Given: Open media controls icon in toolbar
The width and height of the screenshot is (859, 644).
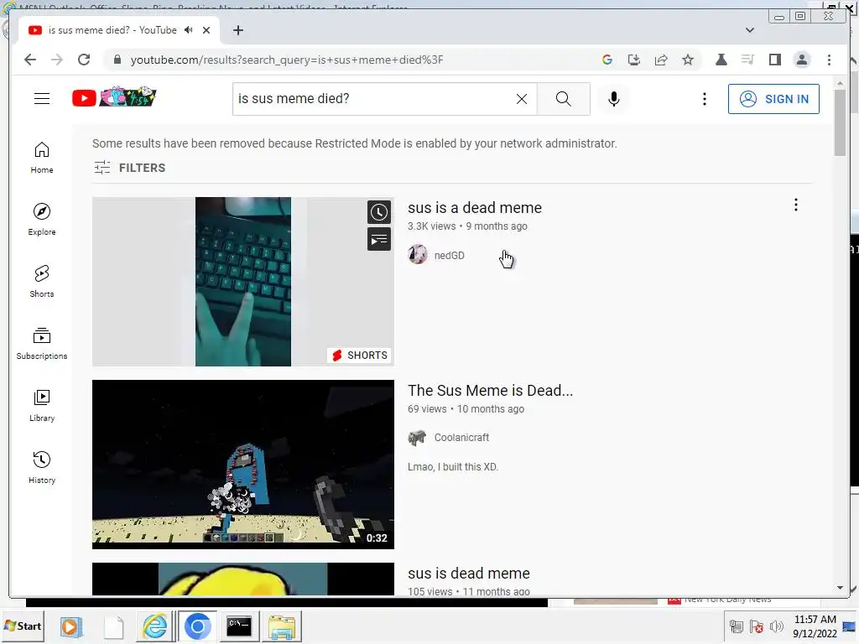Looking at the screenshot, I should click(747, 60).
